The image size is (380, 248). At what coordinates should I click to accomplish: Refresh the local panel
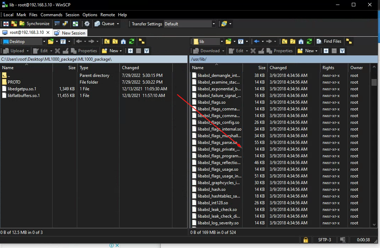click(131, 42)
